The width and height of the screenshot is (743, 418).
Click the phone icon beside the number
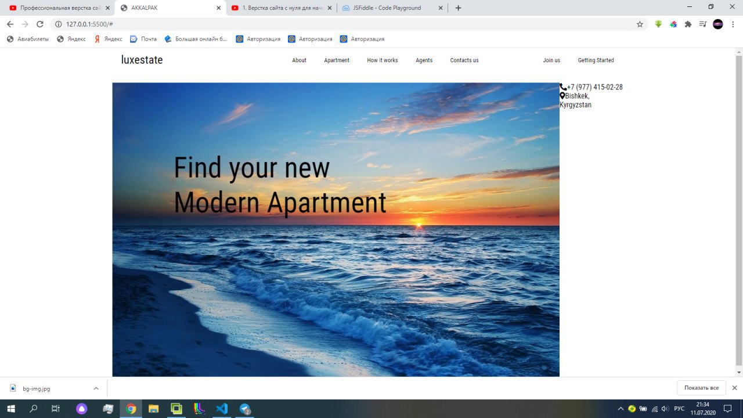[x=563, y=87]
